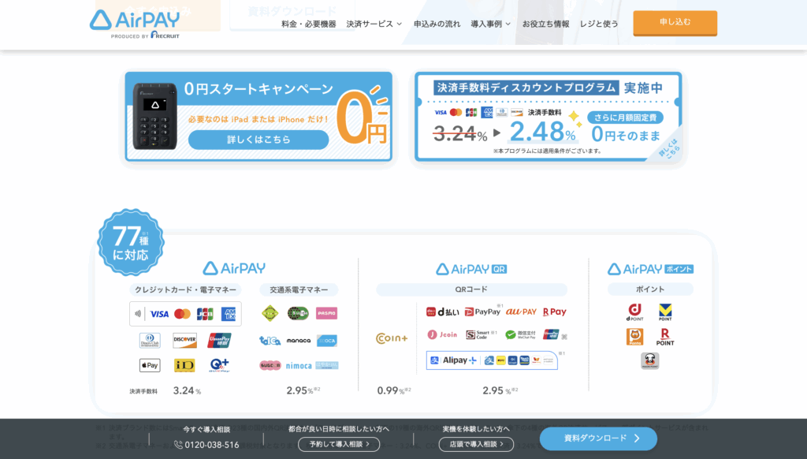Expand the 導入事例 dropdown menu
The height and width of the screenshot is (459, 807).
[490, 24]
